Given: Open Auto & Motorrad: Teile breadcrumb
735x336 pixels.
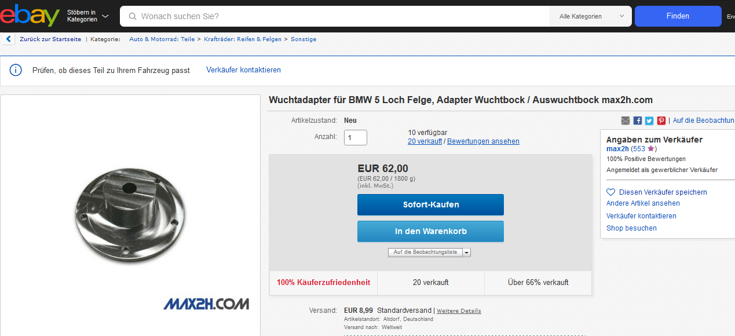Looking at the screenshot, I should point(162,39).
